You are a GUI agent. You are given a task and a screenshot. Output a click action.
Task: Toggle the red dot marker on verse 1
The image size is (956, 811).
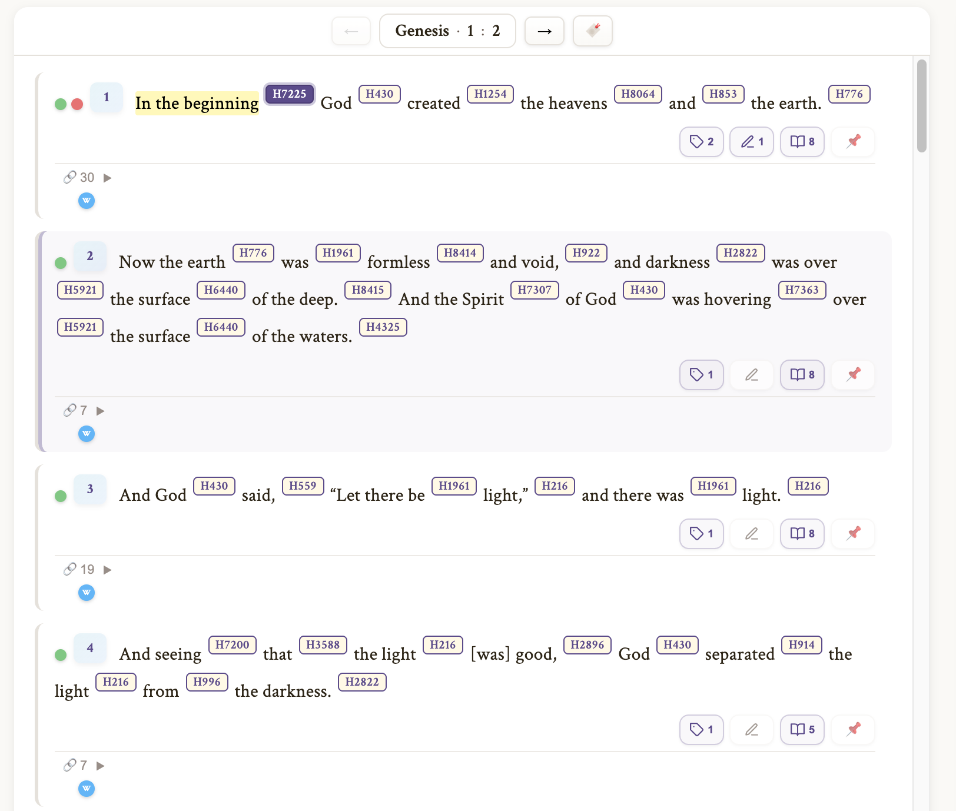77,104
